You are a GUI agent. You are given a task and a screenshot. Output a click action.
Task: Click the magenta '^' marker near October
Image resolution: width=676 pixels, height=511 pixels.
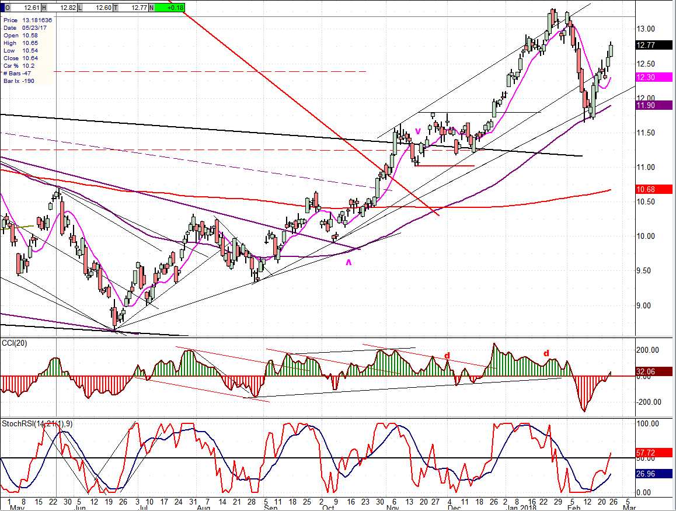(349, 263)
